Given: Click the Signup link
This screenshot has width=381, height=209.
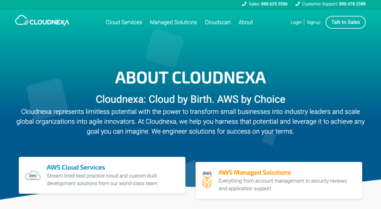Looking at the screenshot, I should [314, 23].
